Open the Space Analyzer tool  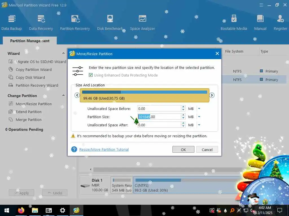pos(143,22)
